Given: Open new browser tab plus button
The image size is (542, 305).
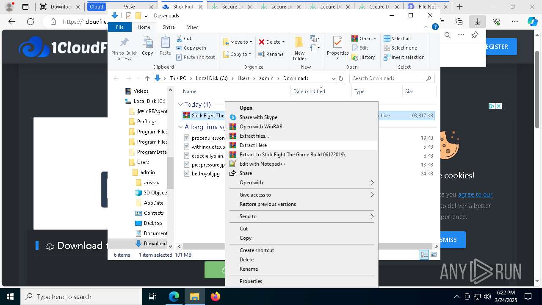Looking at the screenshot, I should point(460,7).
